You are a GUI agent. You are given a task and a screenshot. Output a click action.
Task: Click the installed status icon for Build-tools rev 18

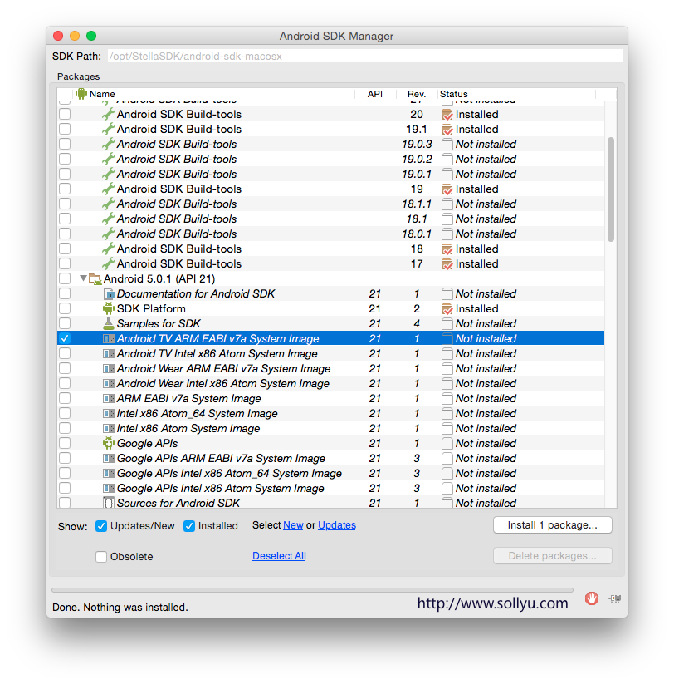pos(447,249)
